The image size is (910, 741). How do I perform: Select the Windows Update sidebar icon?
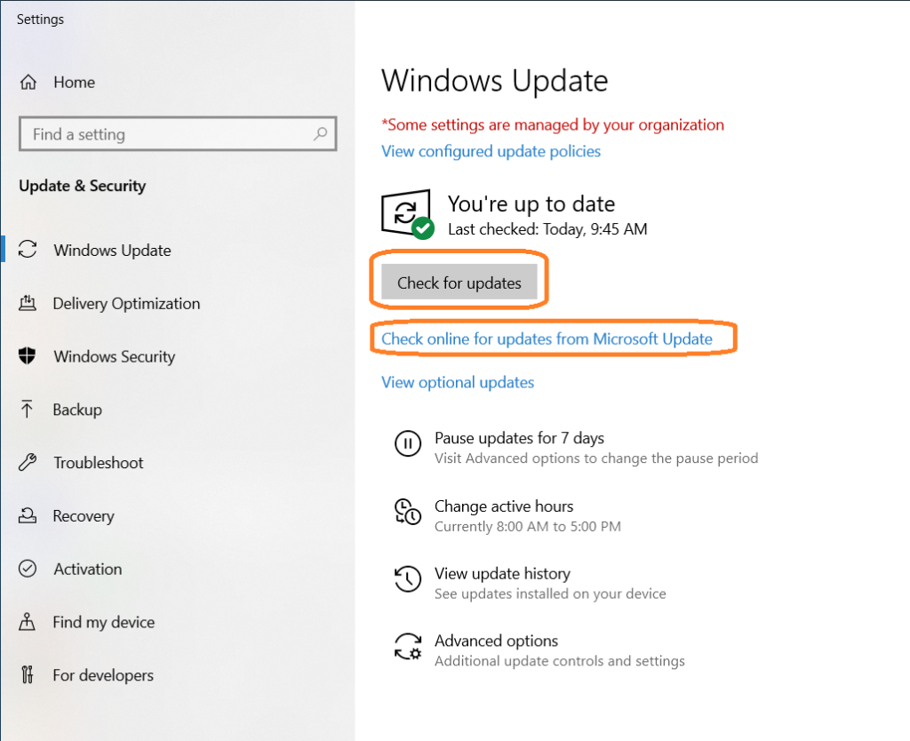(x=28, y=250)
